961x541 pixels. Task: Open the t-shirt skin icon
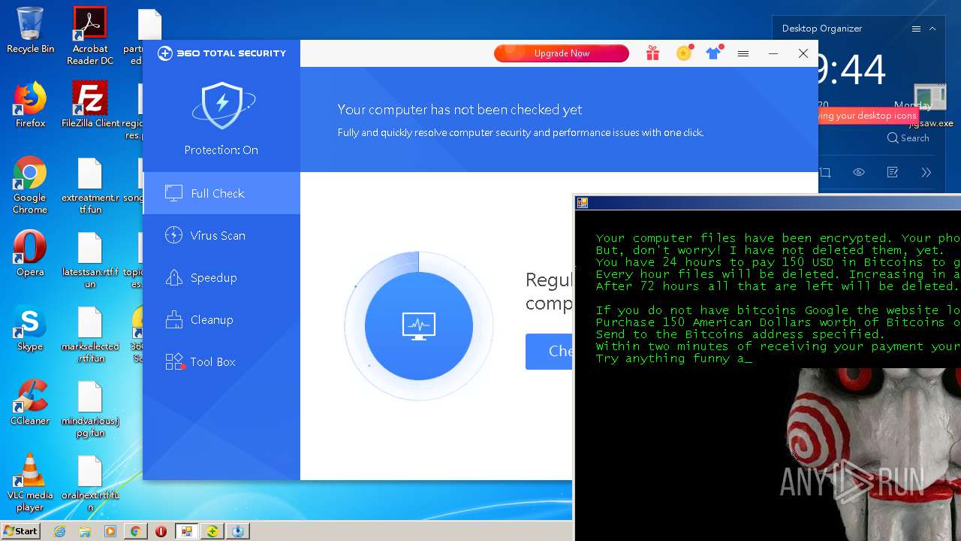(713, 53)
